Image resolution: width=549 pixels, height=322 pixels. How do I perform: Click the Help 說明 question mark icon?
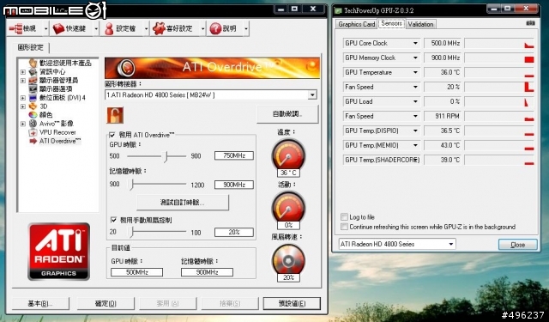click(215, 28)
